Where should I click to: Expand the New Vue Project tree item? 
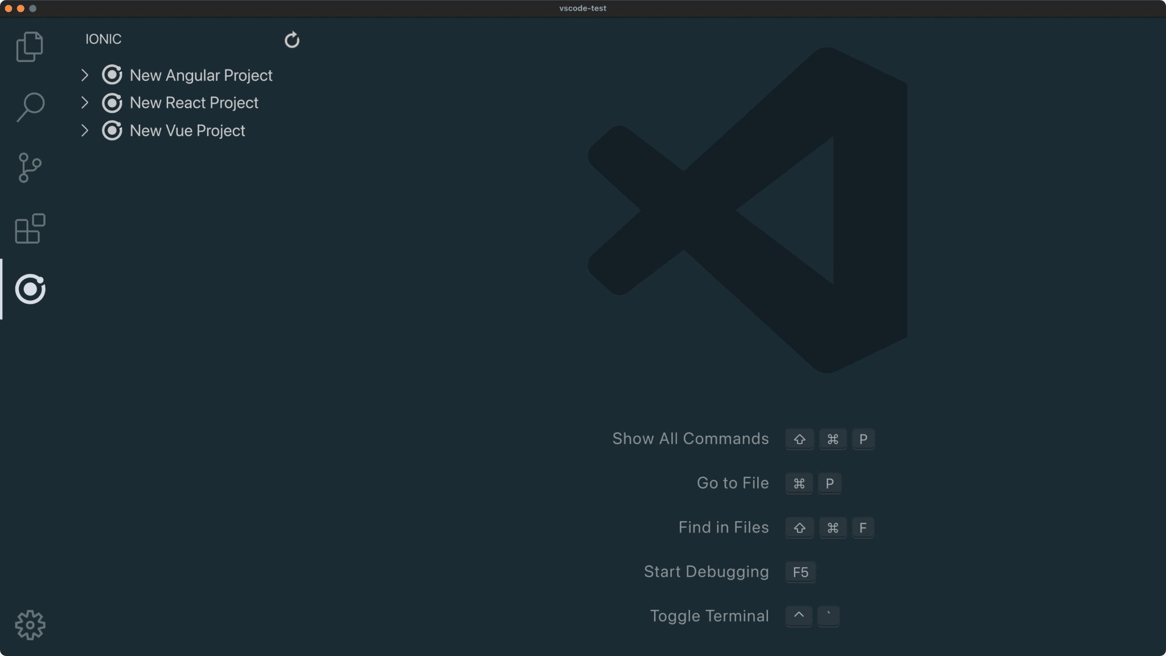85,130
